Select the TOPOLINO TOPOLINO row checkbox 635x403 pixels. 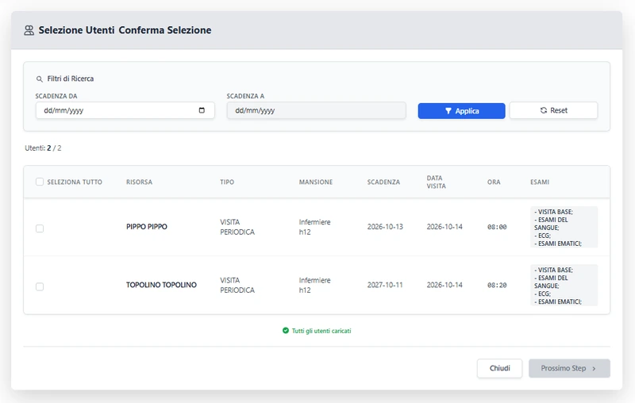40,287
